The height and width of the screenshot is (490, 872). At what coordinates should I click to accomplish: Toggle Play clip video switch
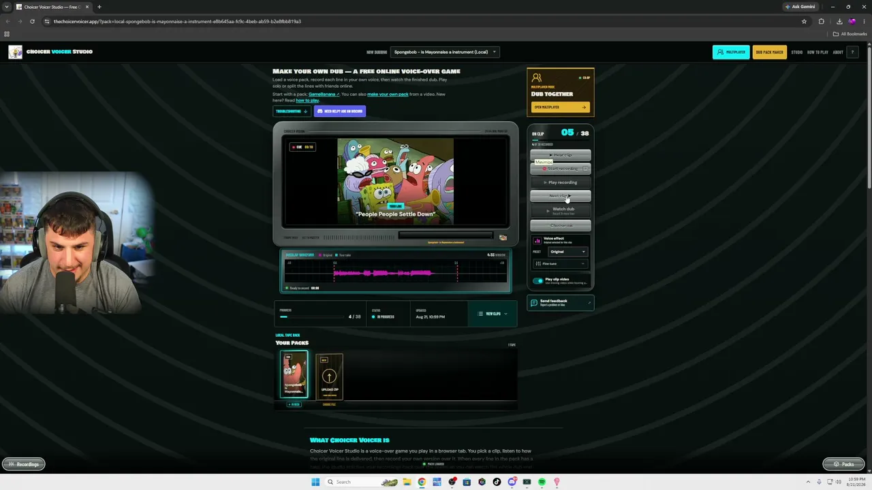pos(538,280)
